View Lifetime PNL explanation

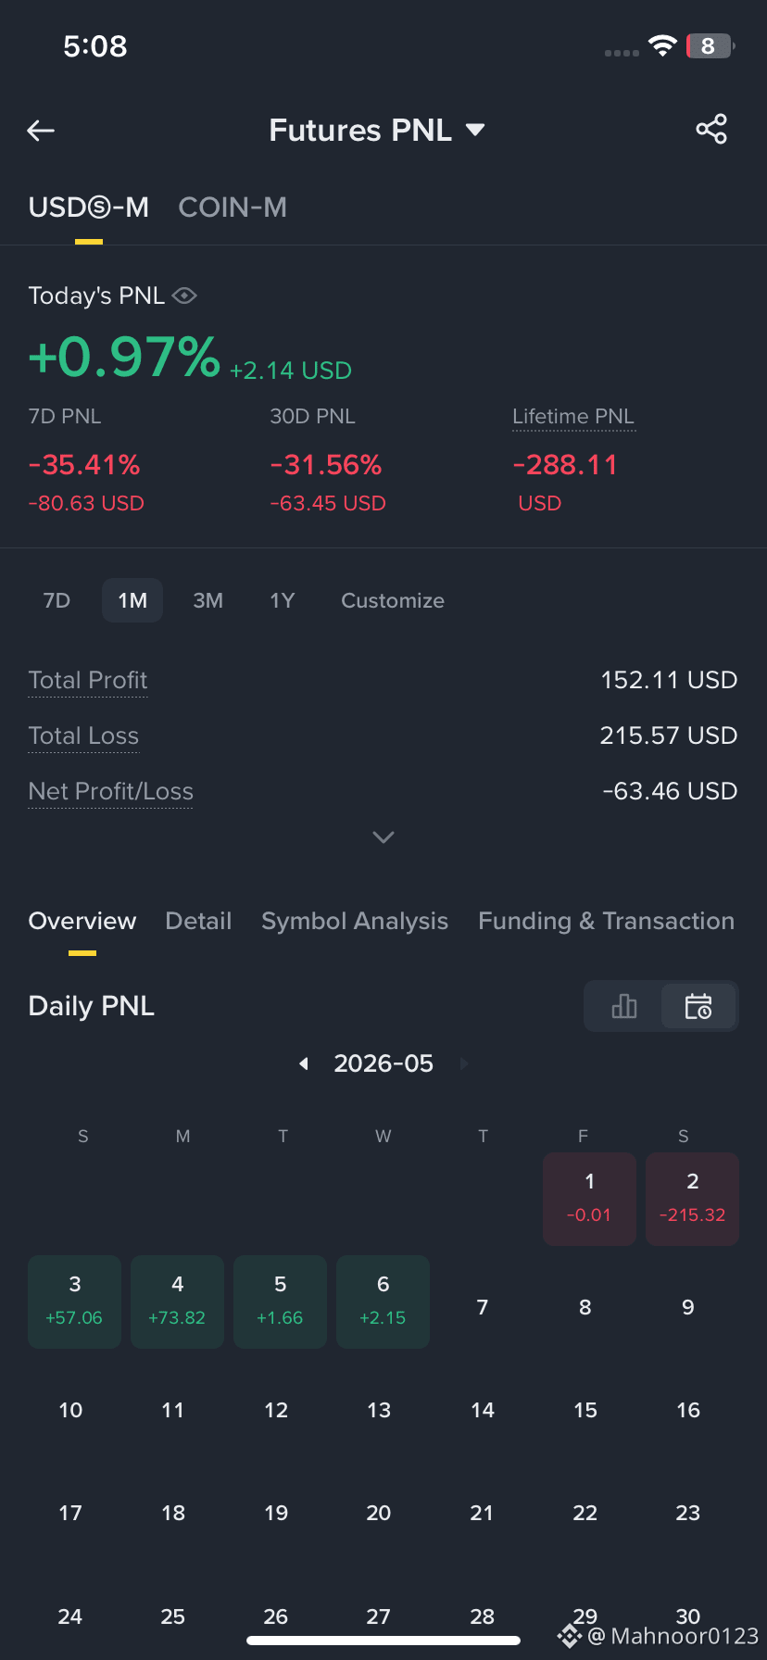pos(573,417)
